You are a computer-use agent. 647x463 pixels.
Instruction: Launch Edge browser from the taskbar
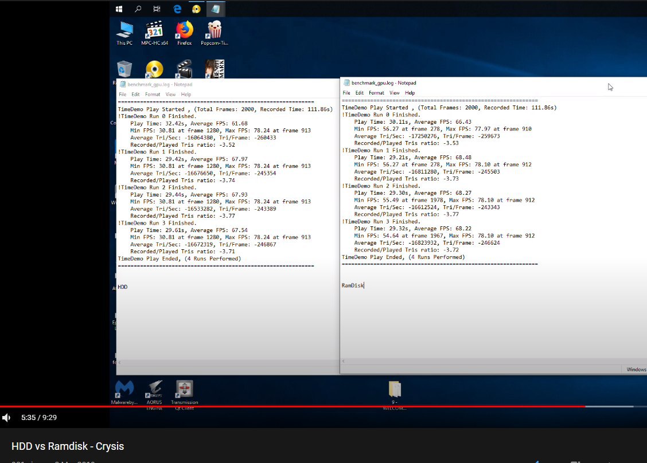177,9
